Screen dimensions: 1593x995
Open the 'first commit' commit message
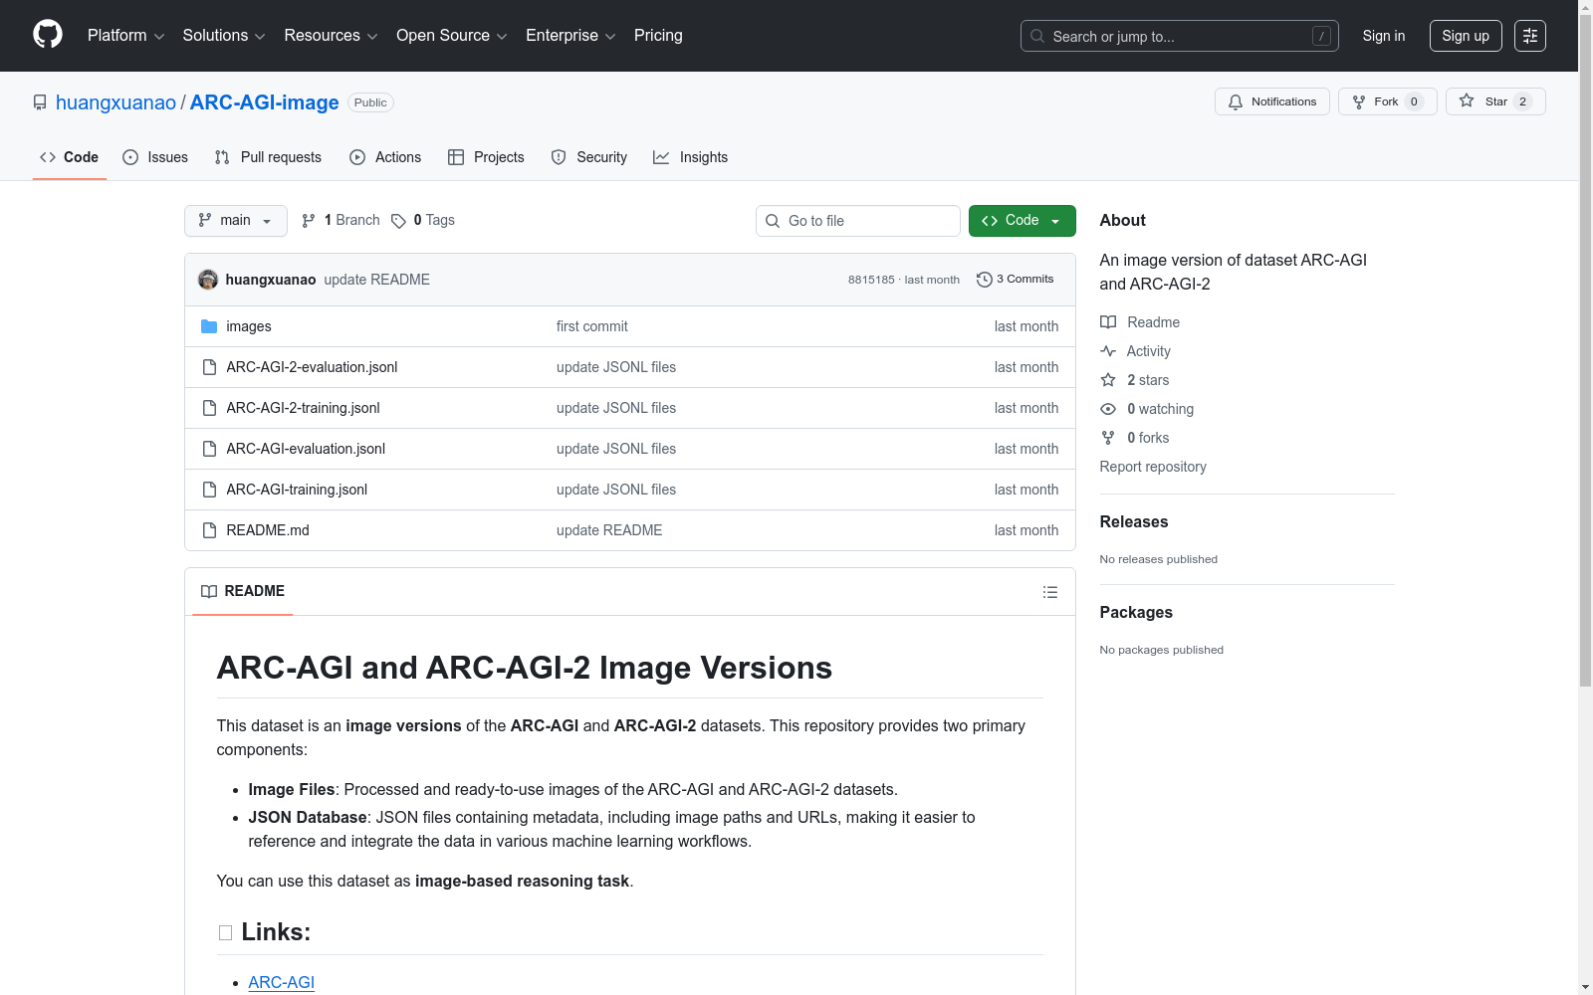point(592,326)
